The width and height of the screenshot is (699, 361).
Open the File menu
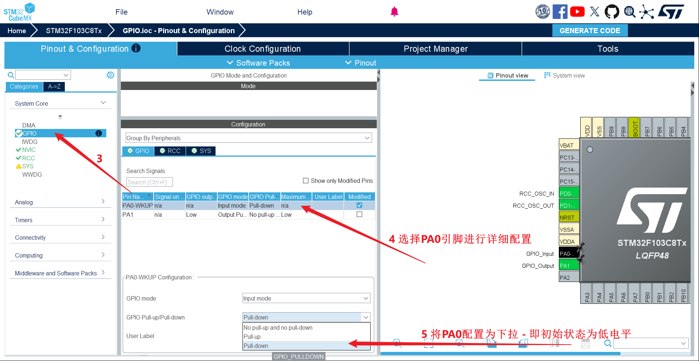122,12
